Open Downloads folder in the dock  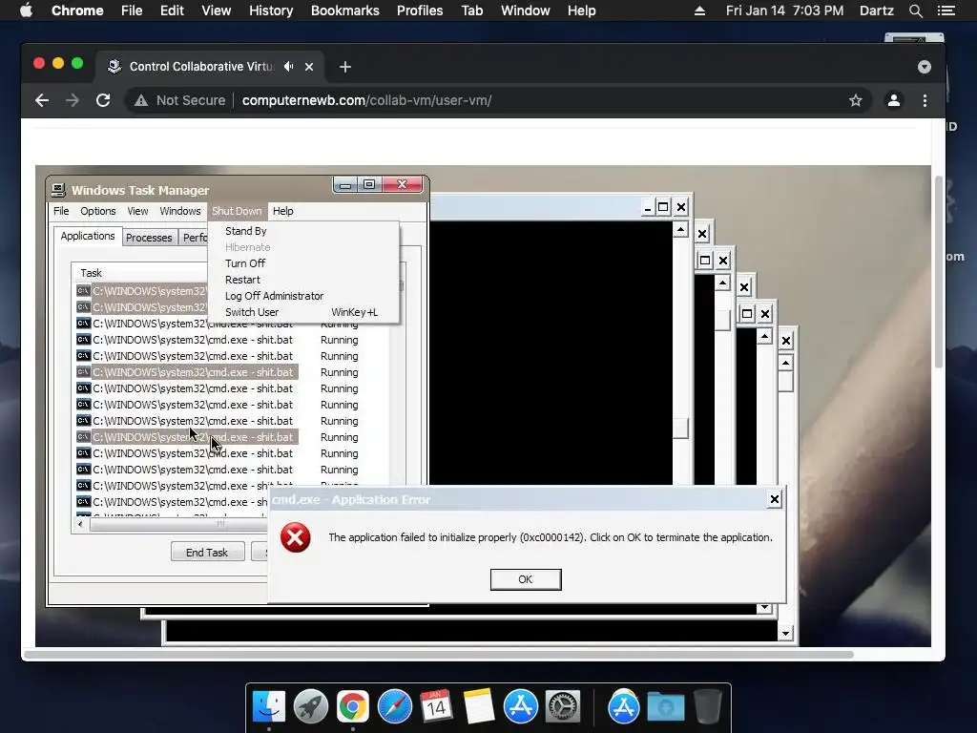point(665,707)
